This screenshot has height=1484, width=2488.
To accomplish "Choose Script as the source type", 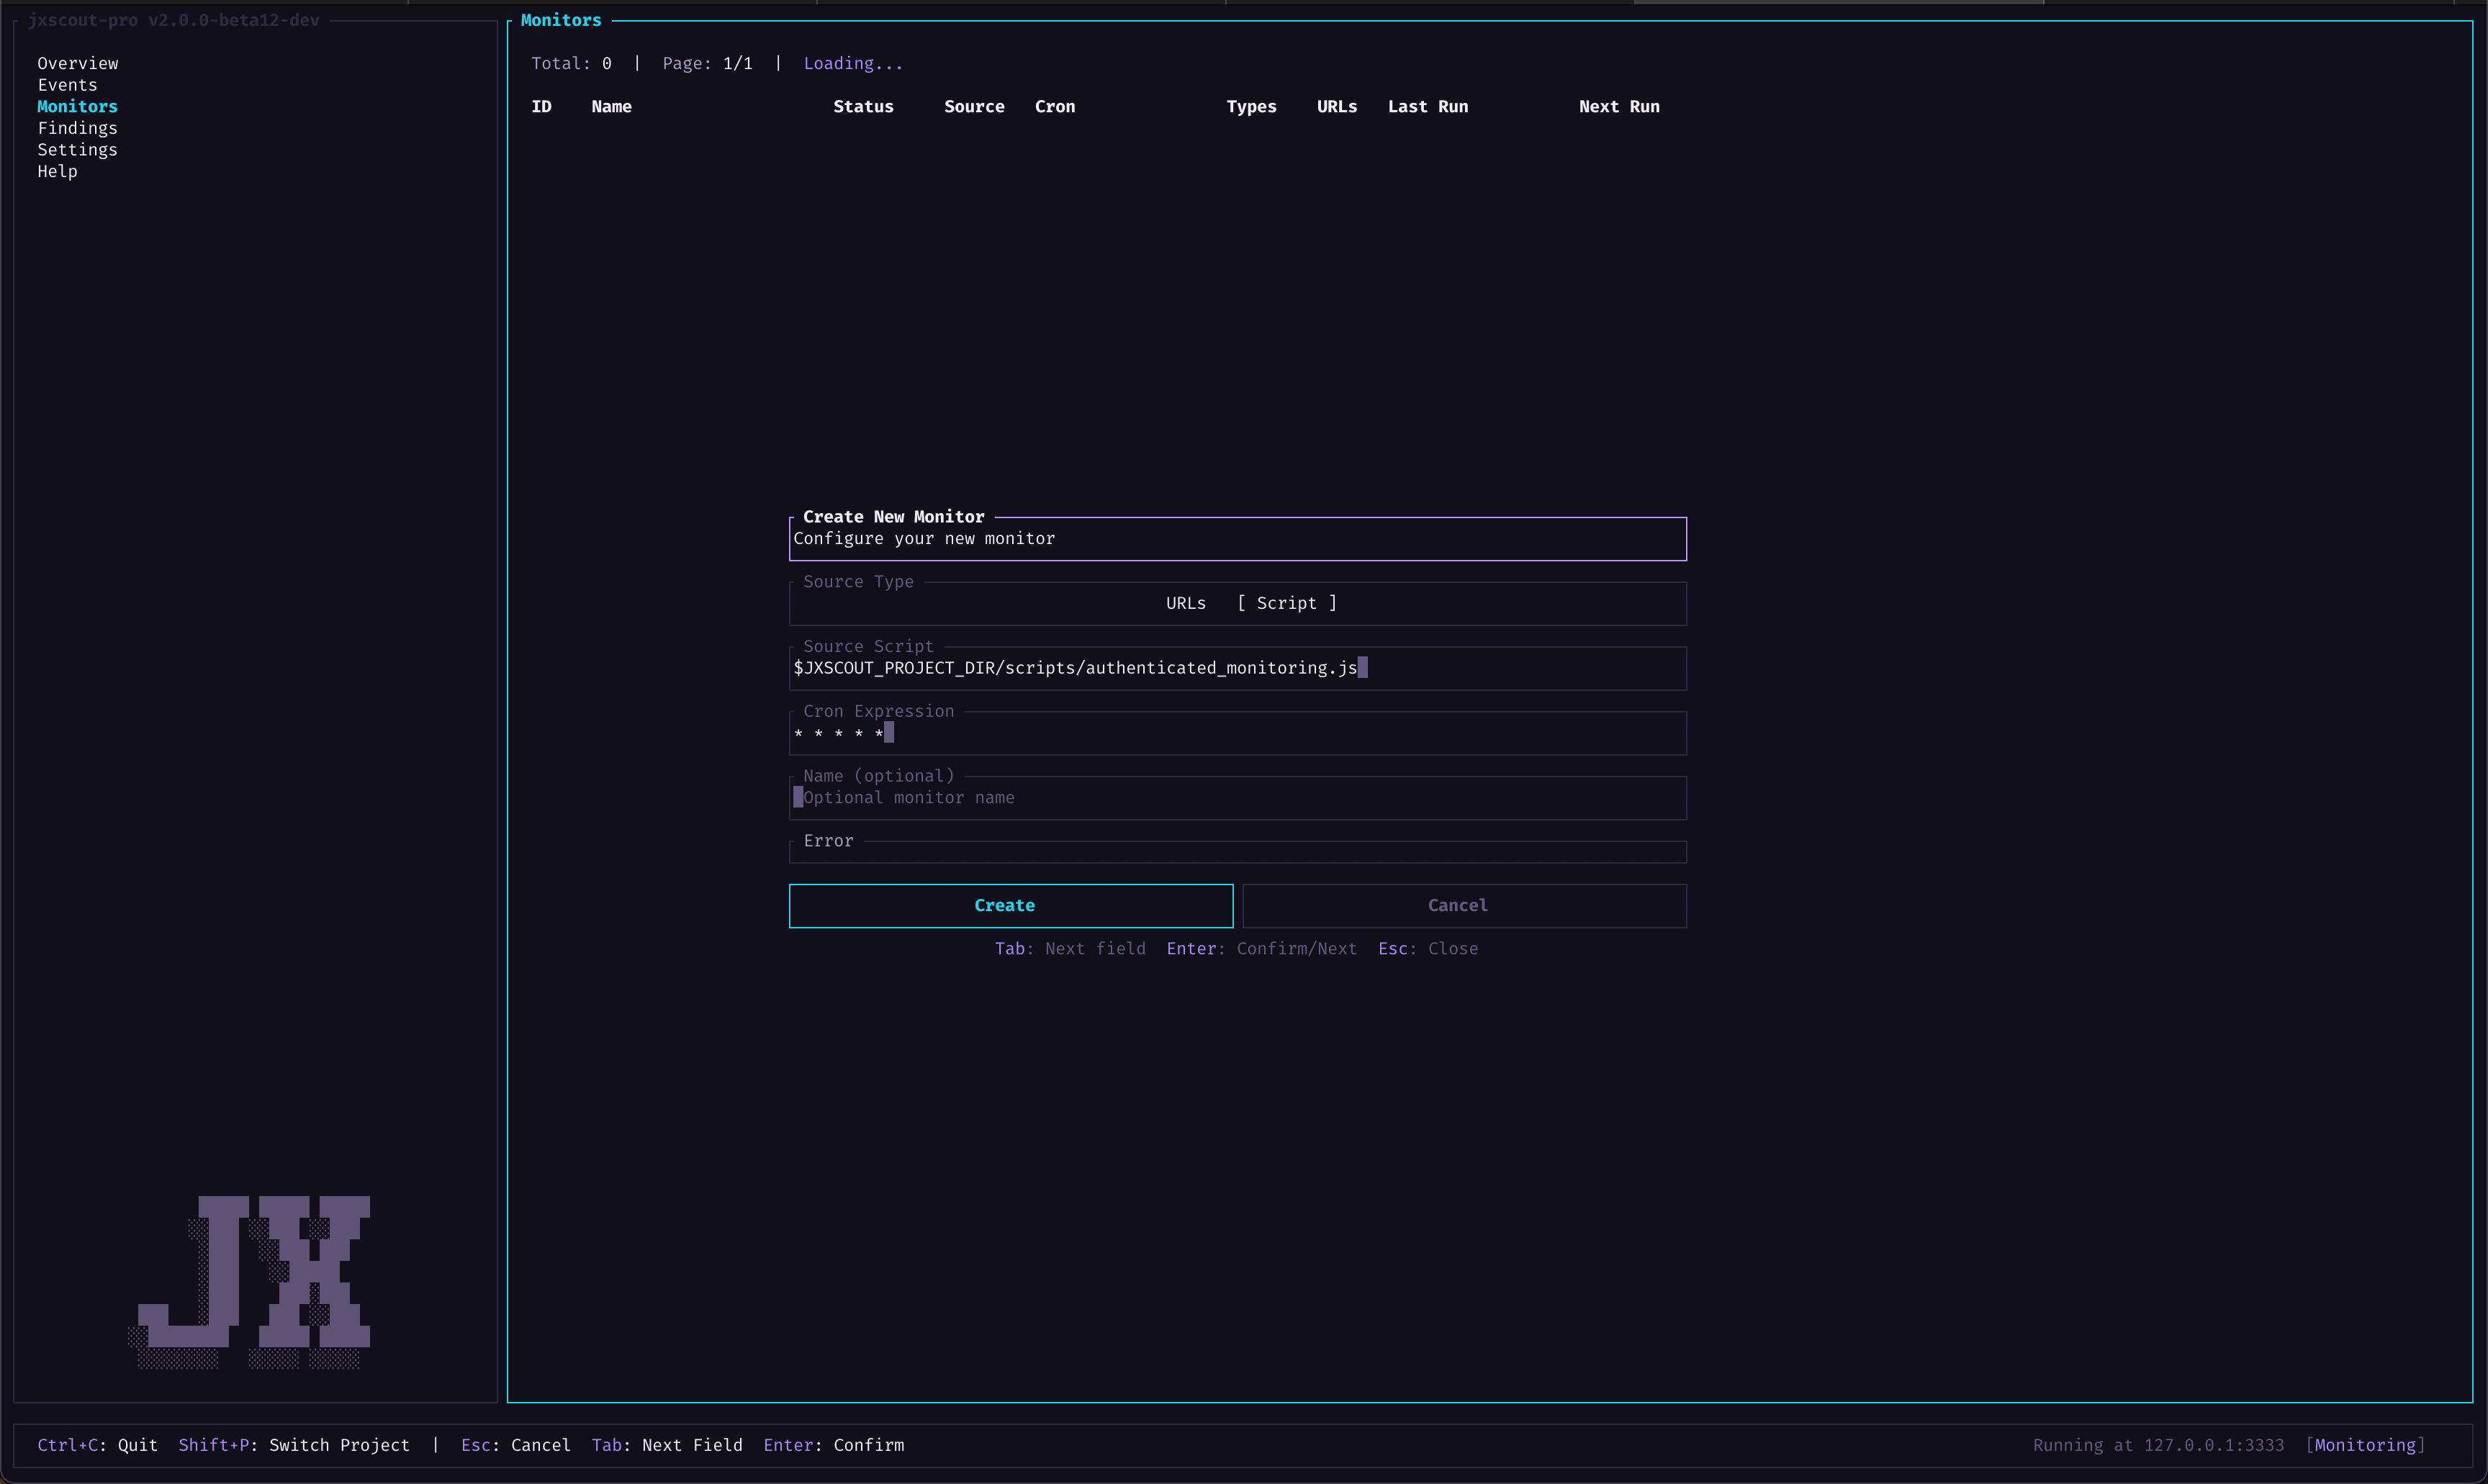I will tap(1287, 603).
